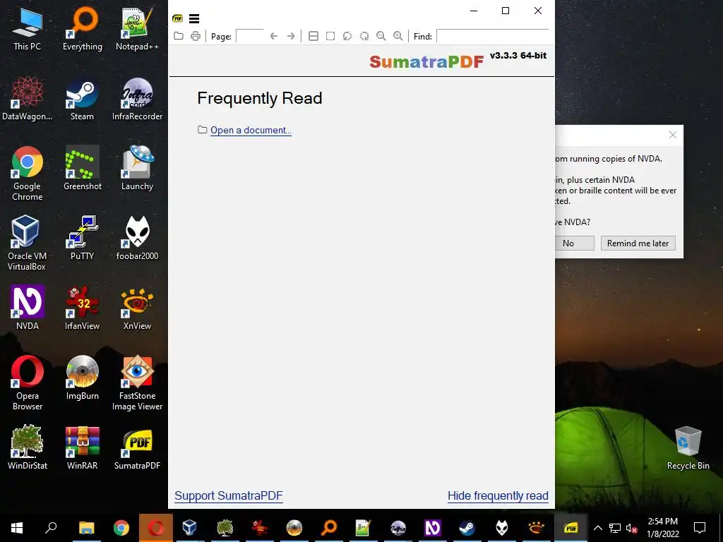Screen dimensions: 723x542
Task: Click No button in NVDA dialog
Action: [575, 243]
